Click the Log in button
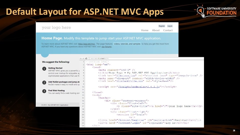Screen dimensions: 240x135 click(x=170, y=26)
